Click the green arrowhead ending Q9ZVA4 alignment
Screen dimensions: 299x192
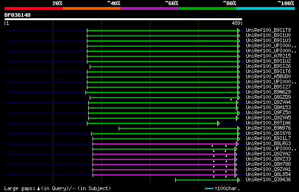click(x=237, y=103)
